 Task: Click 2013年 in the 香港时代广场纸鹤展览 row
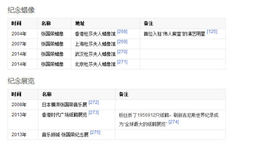point(19,115)
